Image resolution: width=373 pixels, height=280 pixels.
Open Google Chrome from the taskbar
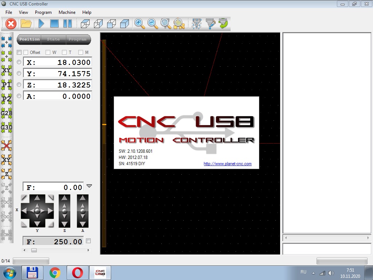(55, 273)
